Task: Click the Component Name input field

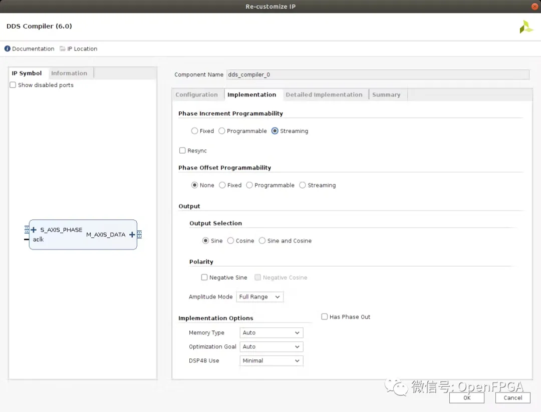Action: (378, 75)
